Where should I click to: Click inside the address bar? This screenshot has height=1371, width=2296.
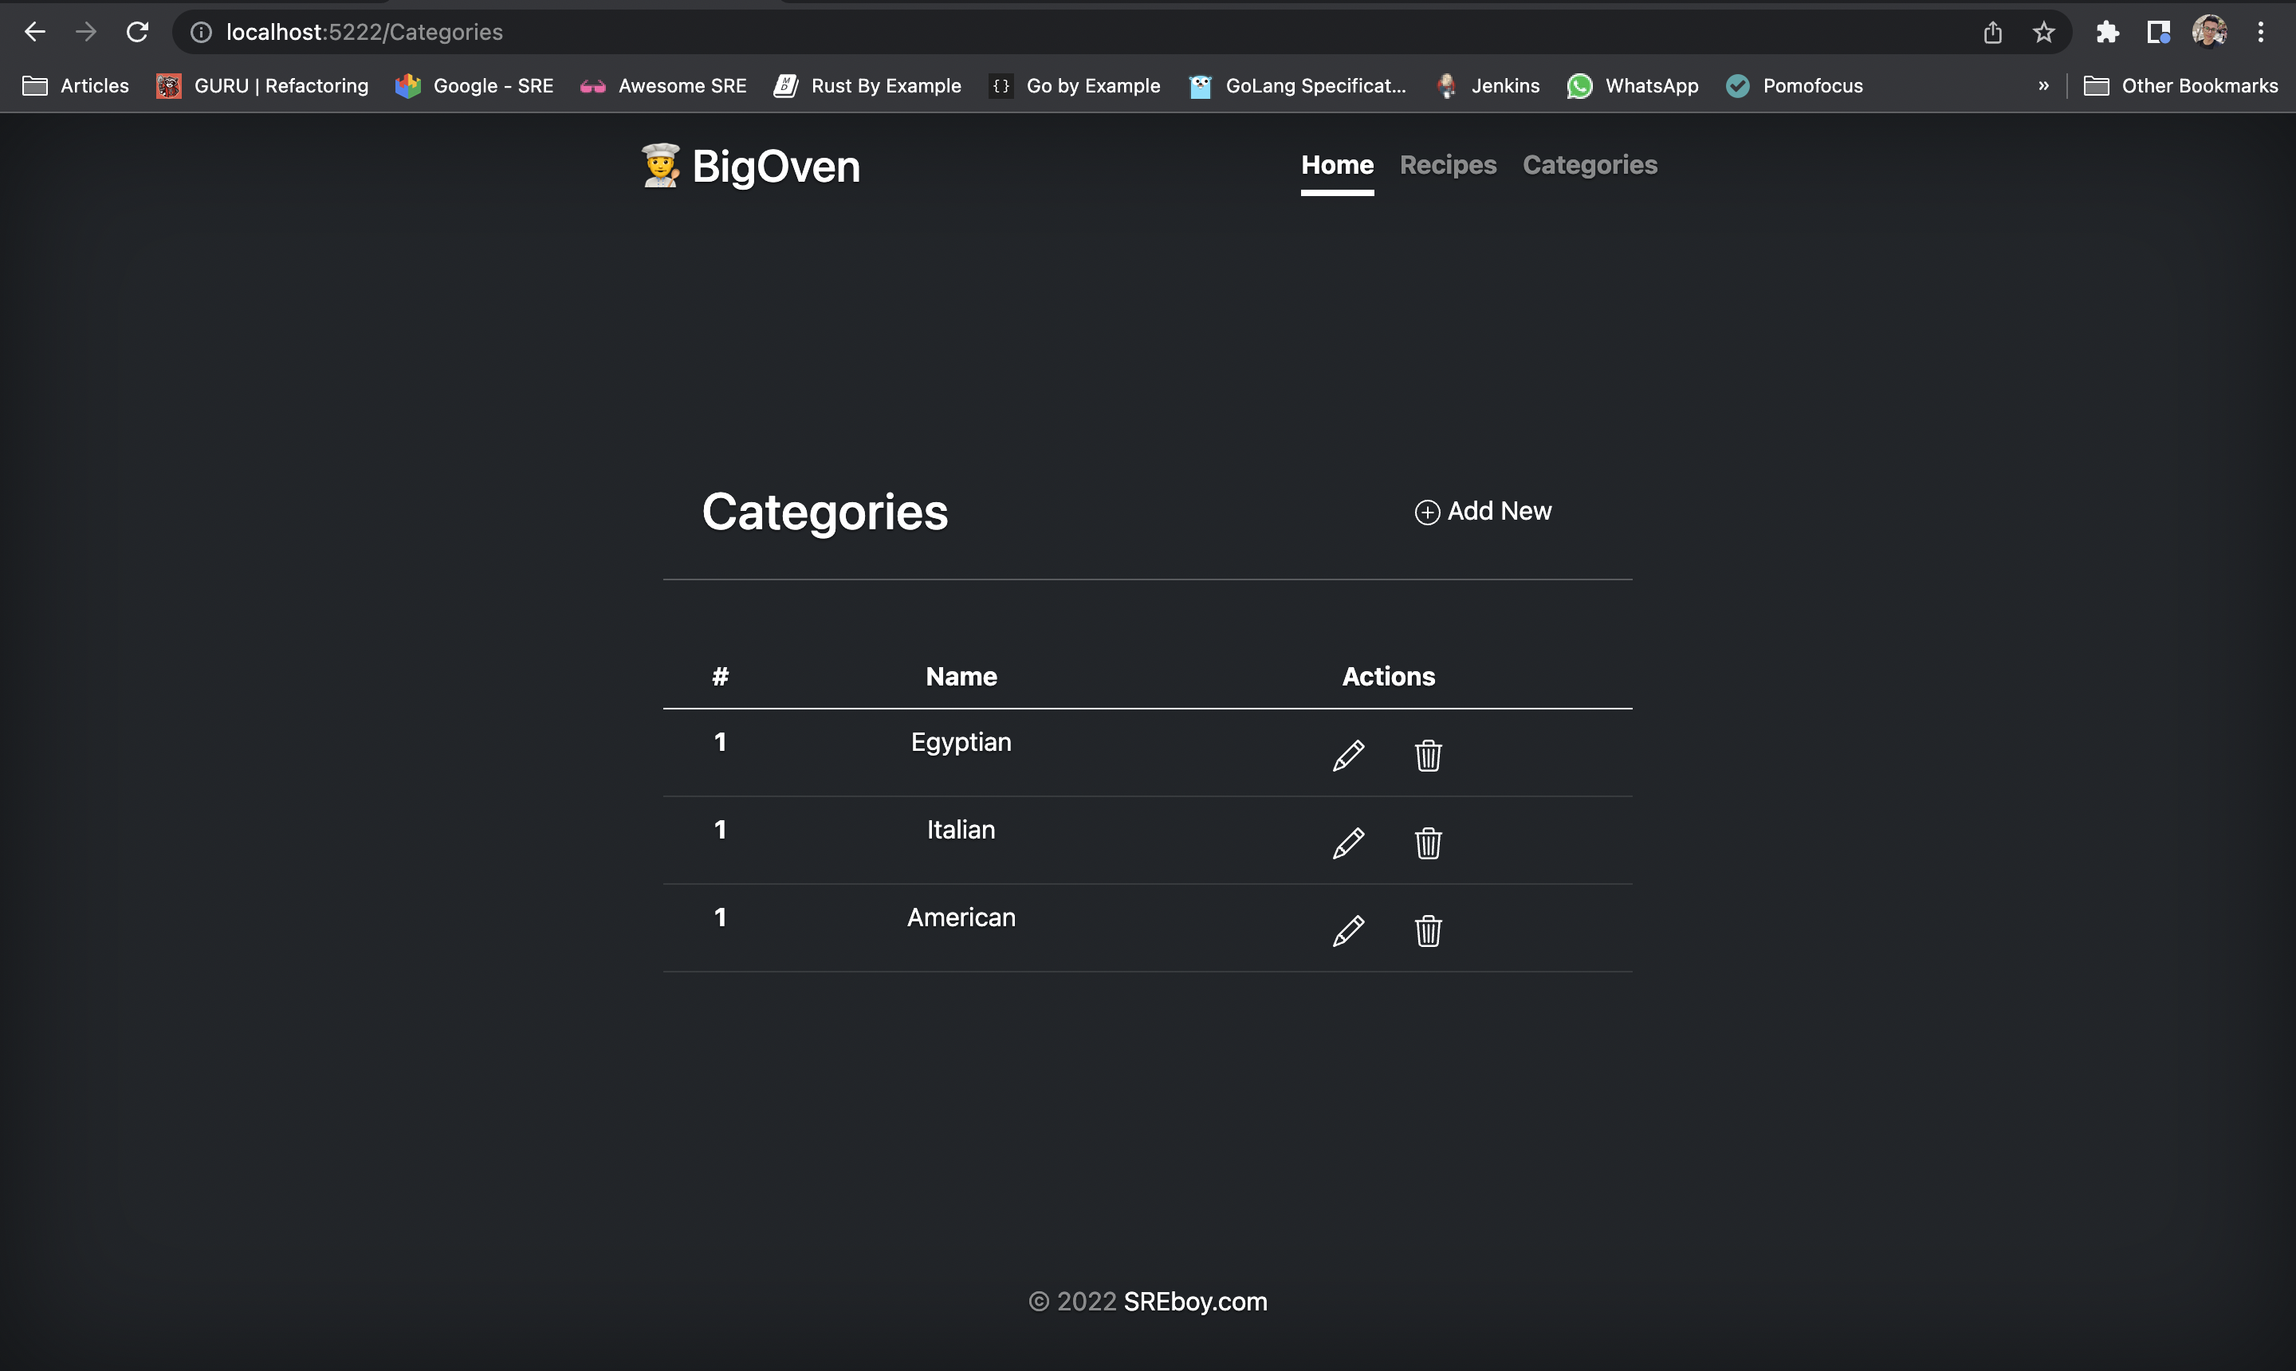click(647, 31)
